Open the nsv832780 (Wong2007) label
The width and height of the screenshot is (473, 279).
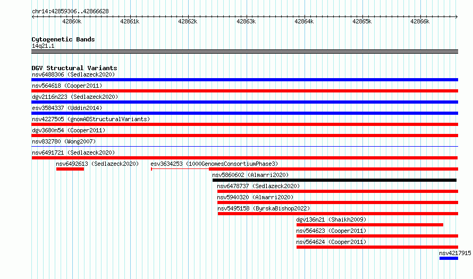[64, 141]
